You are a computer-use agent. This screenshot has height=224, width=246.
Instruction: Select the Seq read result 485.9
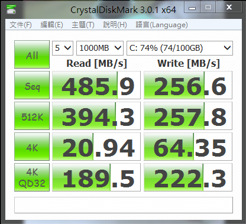(96, 85)
